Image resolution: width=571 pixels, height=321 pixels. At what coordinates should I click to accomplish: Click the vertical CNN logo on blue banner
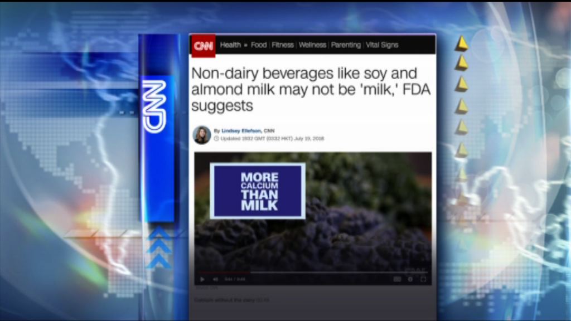[154, 106]
